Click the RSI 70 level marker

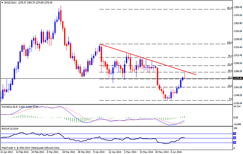(234, 134)
